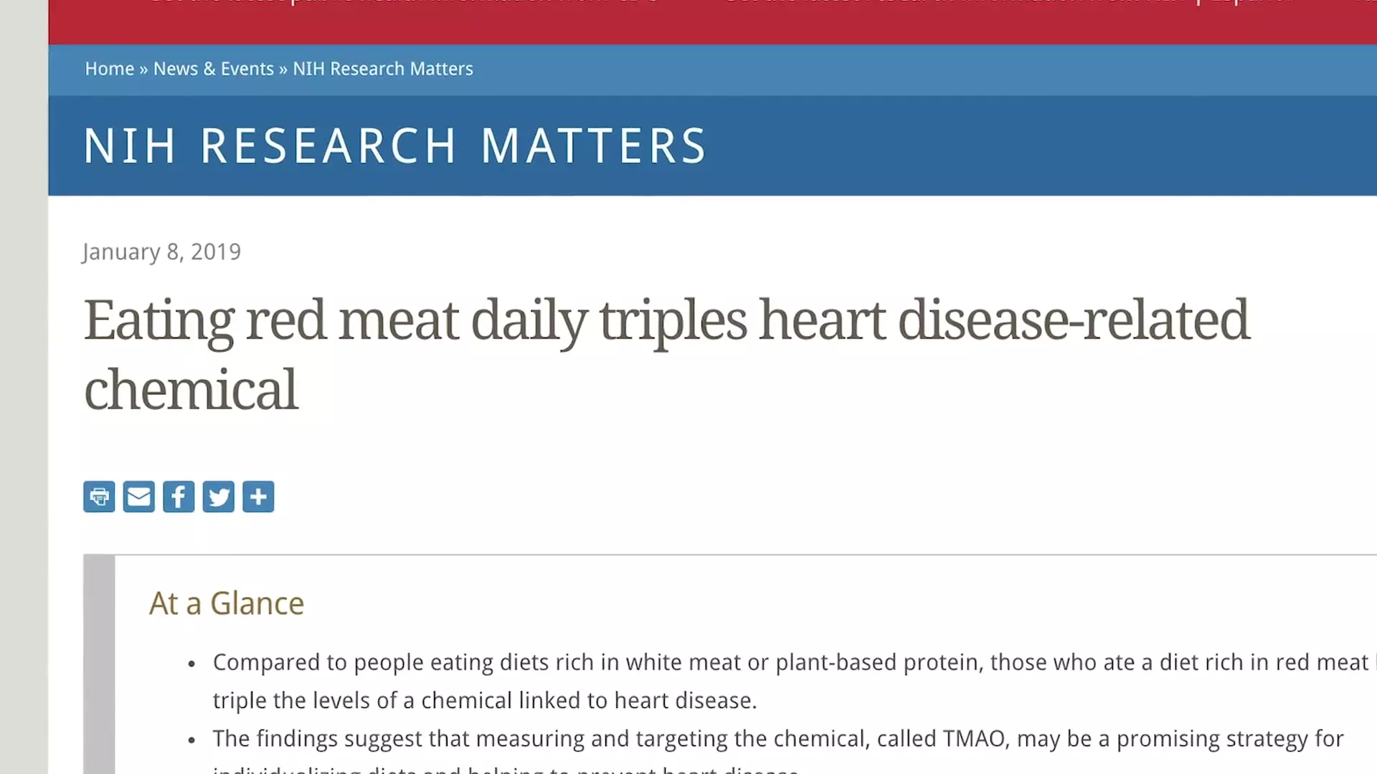
Task: Go to Home breadcrumb link
Action: (x=110, y=69)
